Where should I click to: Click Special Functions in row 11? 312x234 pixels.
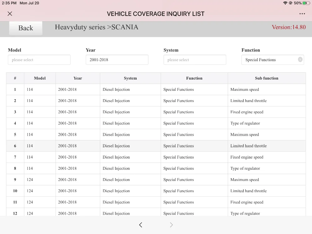point(178,202)
